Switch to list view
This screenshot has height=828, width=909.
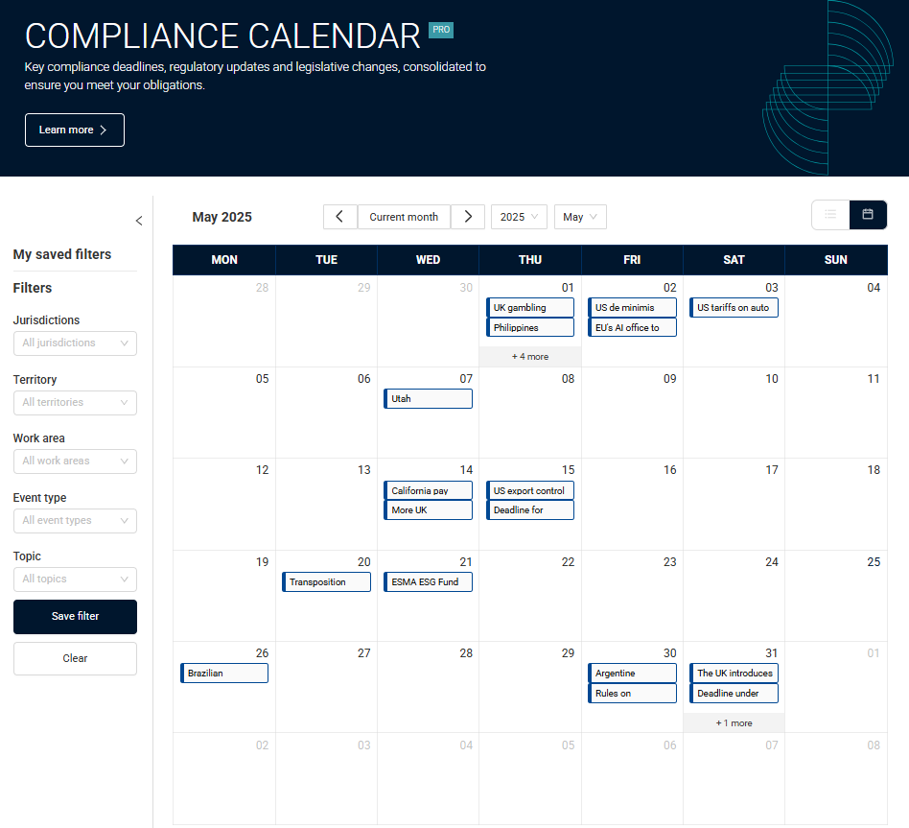pyautogui.click(x=829, y=215)
